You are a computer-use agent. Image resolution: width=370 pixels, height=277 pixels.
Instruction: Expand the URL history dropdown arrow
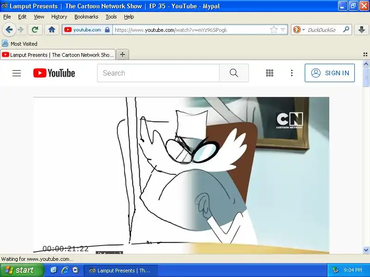coord(283,30)
